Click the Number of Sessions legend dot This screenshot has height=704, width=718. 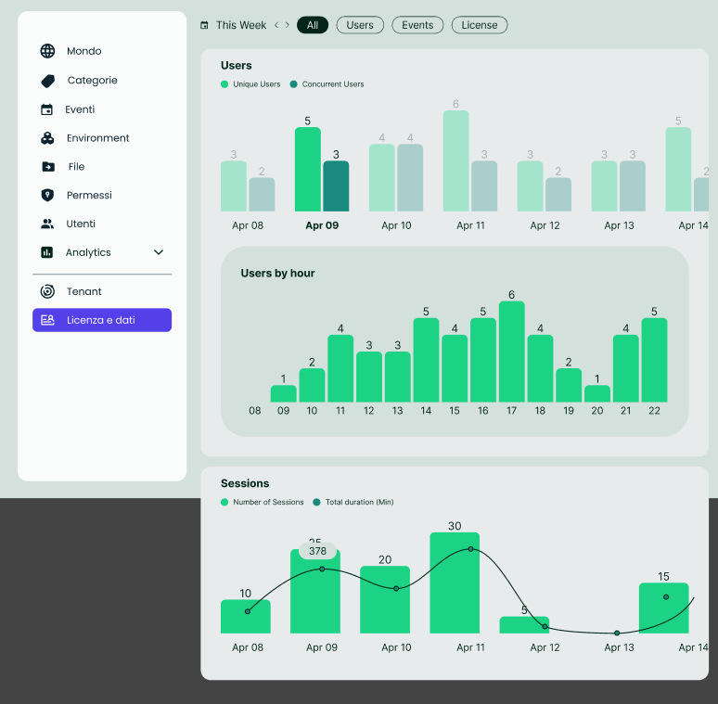[x=224, y=502]
